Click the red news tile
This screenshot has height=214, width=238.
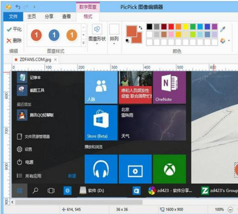(x=135, y=88)
